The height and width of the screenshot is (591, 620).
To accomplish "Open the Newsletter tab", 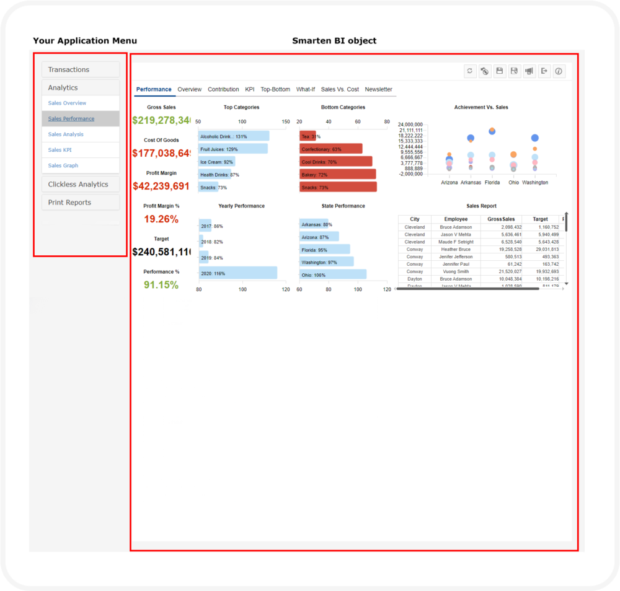I will pyautogui.click(x=378, y=89).
